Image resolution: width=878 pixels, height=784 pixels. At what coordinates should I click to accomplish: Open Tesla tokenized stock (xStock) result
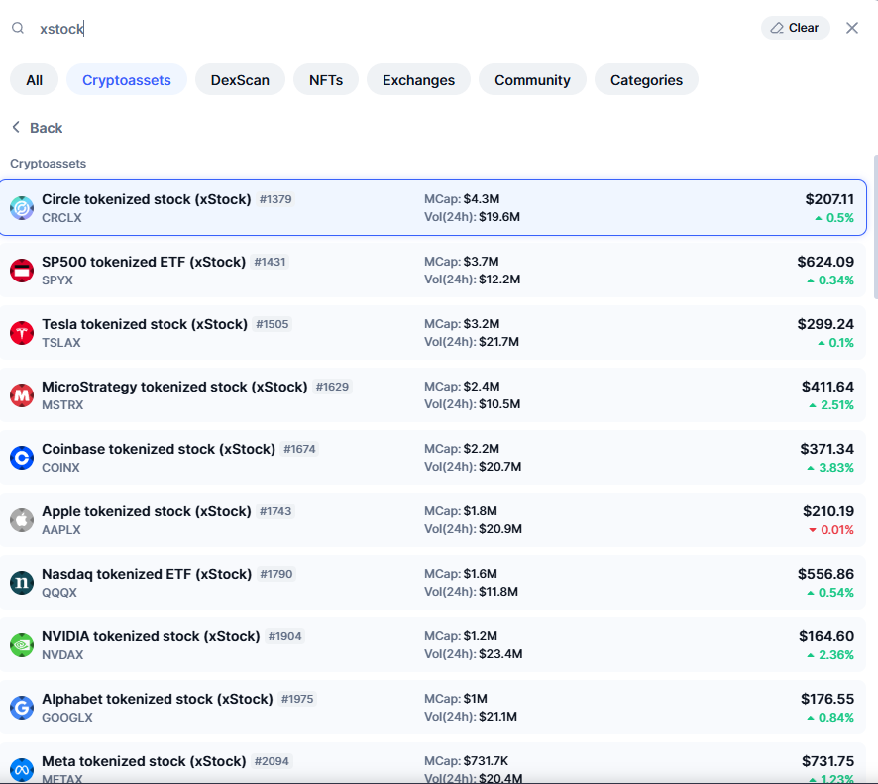tap(433, 333)
